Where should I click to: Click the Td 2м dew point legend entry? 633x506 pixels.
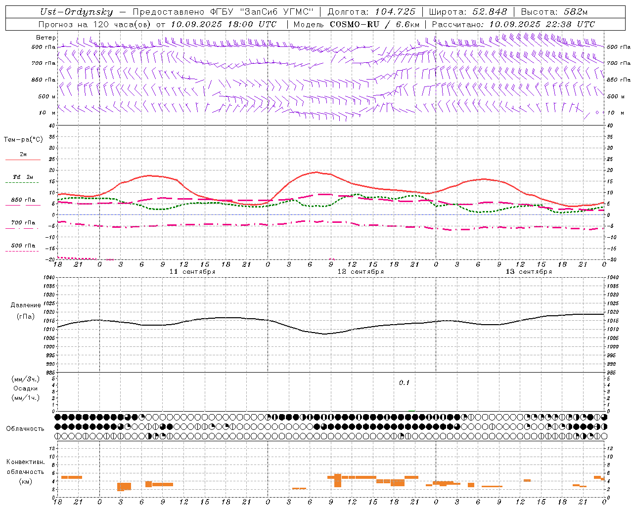click(x=23, y=177)
